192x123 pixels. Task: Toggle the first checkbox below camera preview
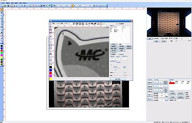(154, 38)
